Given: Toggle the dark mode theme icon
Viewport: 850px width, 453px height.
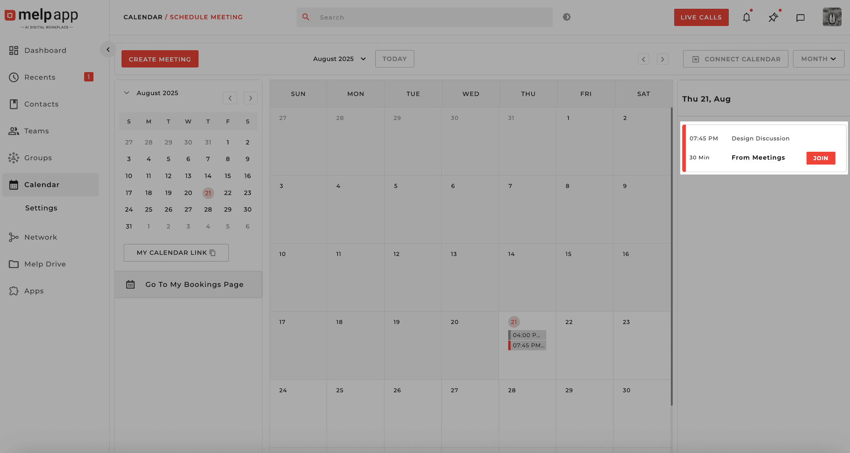Looking at the screenshot, I should [567, 17].
